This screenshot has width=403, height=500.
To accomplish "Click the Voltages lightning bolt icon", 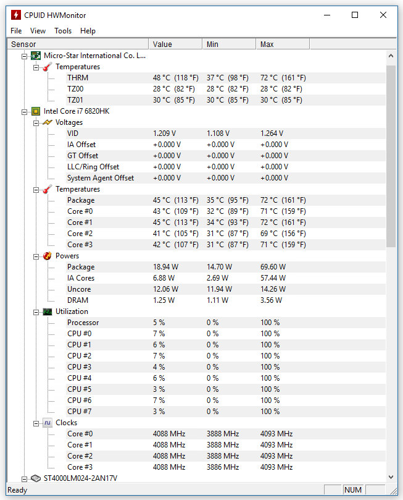I will (47, 122).
